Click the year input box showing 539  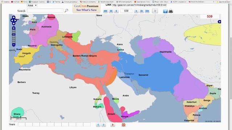[x=126, y=11]
